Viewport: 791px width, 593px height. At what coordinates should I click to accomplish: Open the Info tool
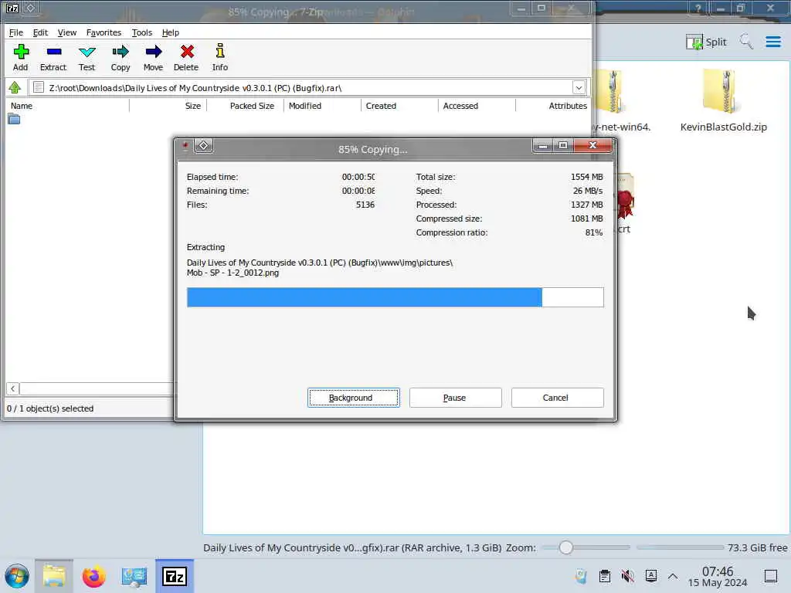(x=220, y=57)
